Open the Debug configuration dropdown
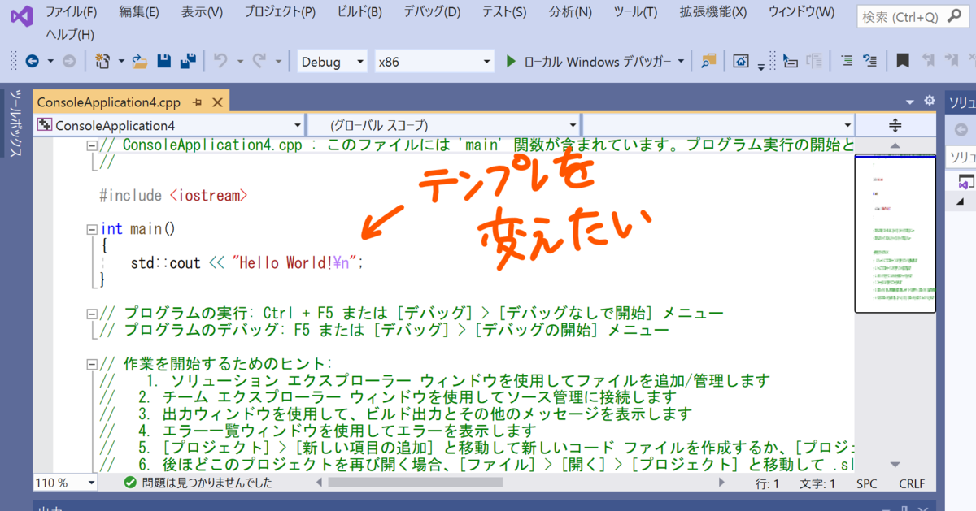The image size is (976, 511). (x=332, y=60)
